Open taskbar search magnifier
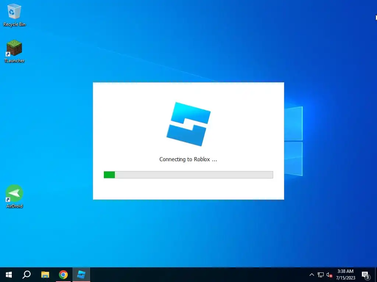The image size is (377, 282). (27, 275)
